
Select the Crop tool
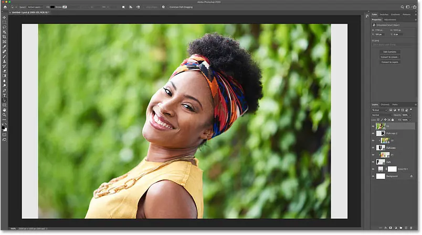[4, 37]
